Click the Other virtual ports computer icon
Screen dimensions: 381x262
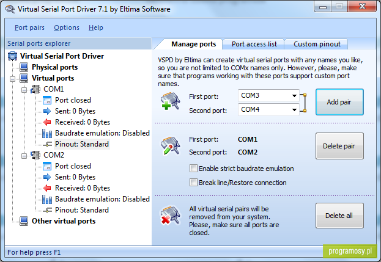[24, 221]
